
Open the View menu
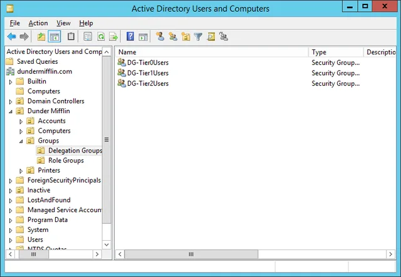[63, 23]
